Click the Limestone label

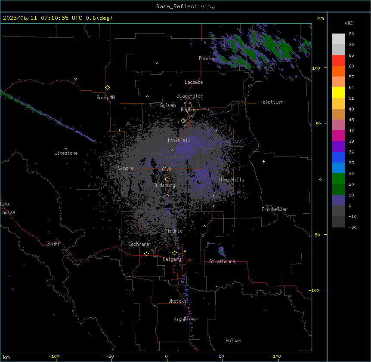point(66,153)
